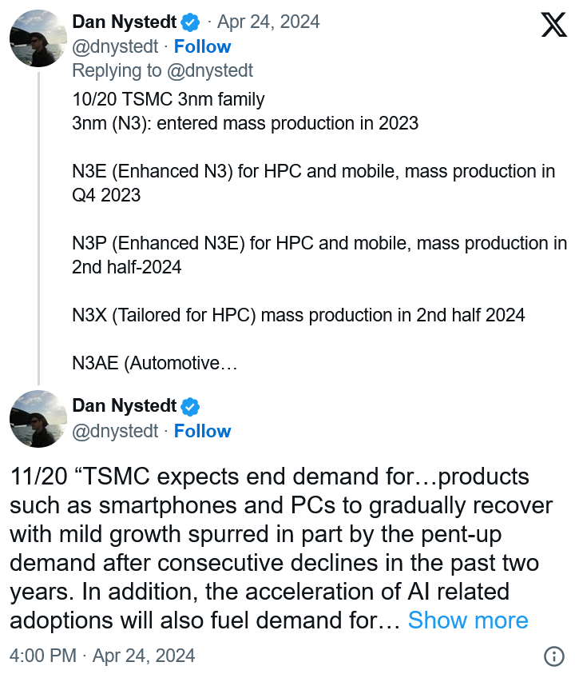
Task: Follow @dnystedt from the first tweet
Action: [x=202, y=46]
